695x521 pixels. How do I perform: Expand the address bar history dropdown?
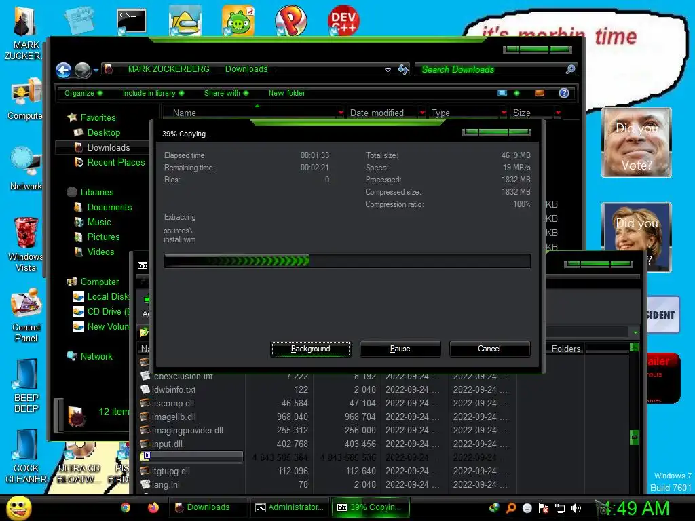pyautogui.click(x=388, y=70)
